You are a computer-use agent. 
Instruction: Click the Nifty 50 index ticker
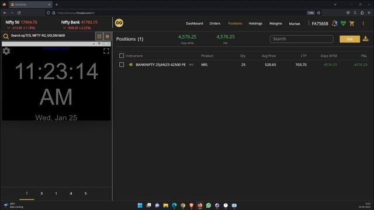click(21, 24)
